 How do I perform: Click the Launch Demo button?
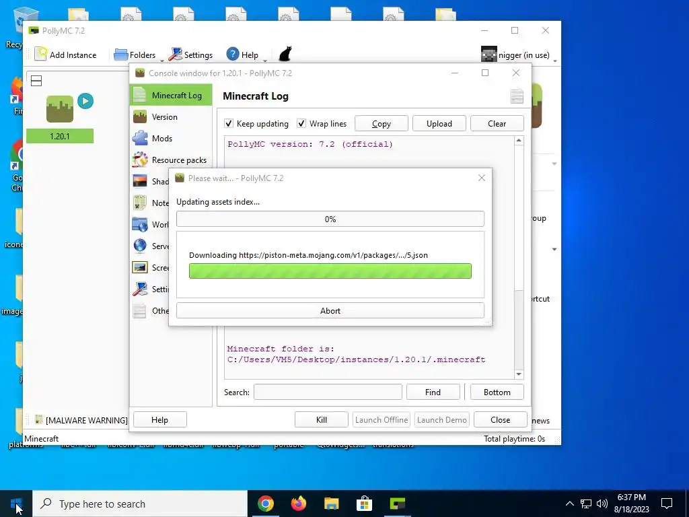point(442,420)
